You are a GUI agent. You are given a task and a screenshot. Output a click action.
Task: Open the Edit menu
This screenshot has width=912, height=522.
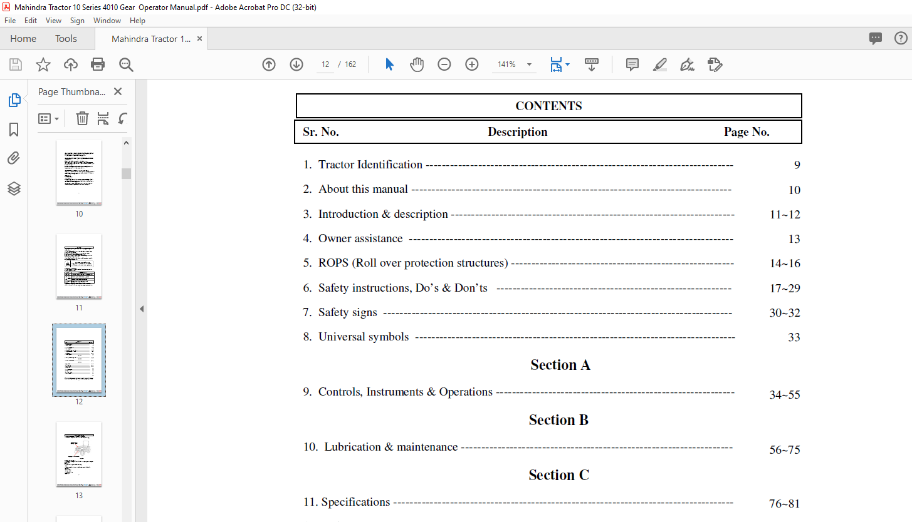coord(31,21)
